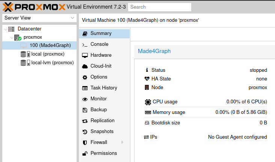Click the Options gear icon

click(85, 77)
